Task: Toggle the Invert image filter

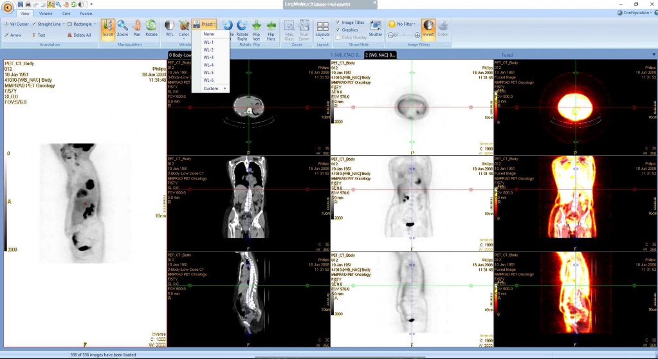Action: pyautogui.click(x=428, y=29)
